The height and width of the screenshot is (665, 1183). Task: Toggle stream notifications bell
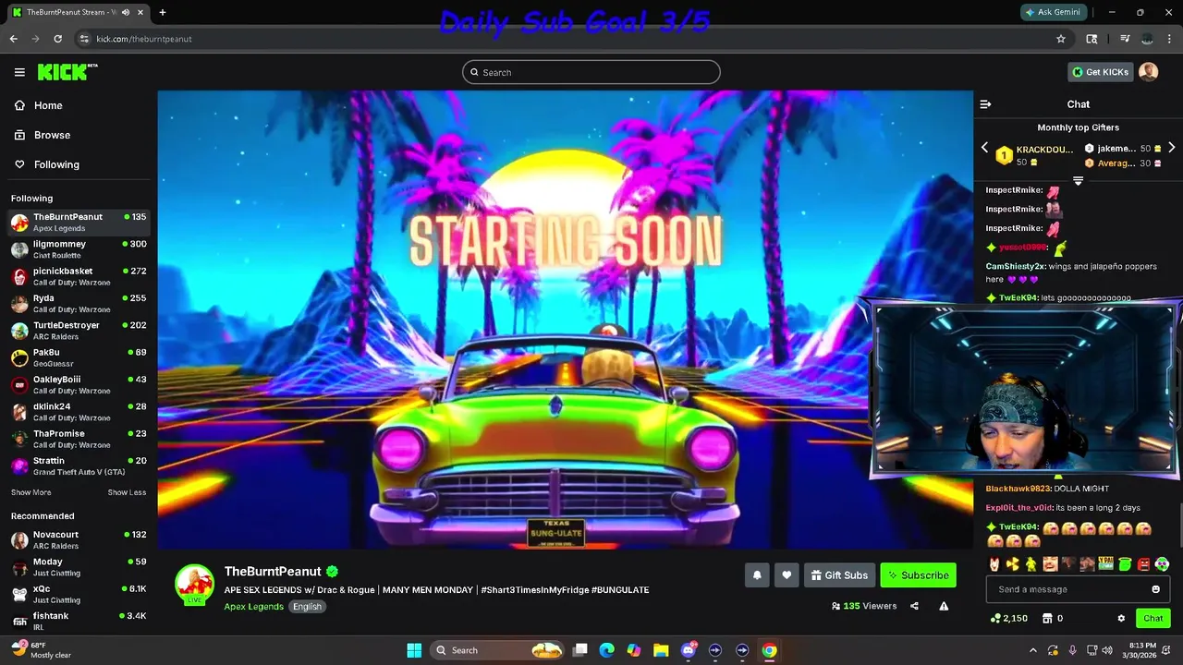(x=757, y=574)
